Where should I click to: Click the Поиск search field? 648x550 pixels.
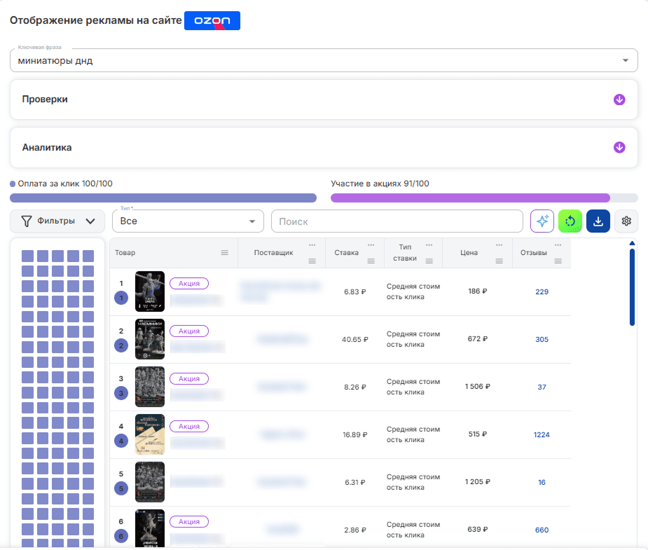397,221
